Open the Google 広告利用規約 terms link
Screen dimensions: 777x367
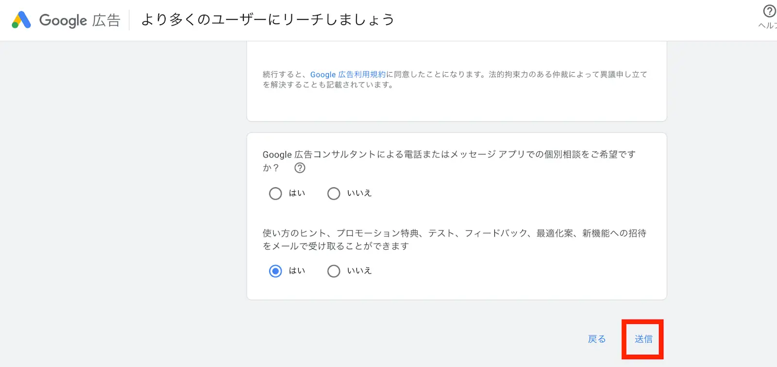tap(348, 74)
